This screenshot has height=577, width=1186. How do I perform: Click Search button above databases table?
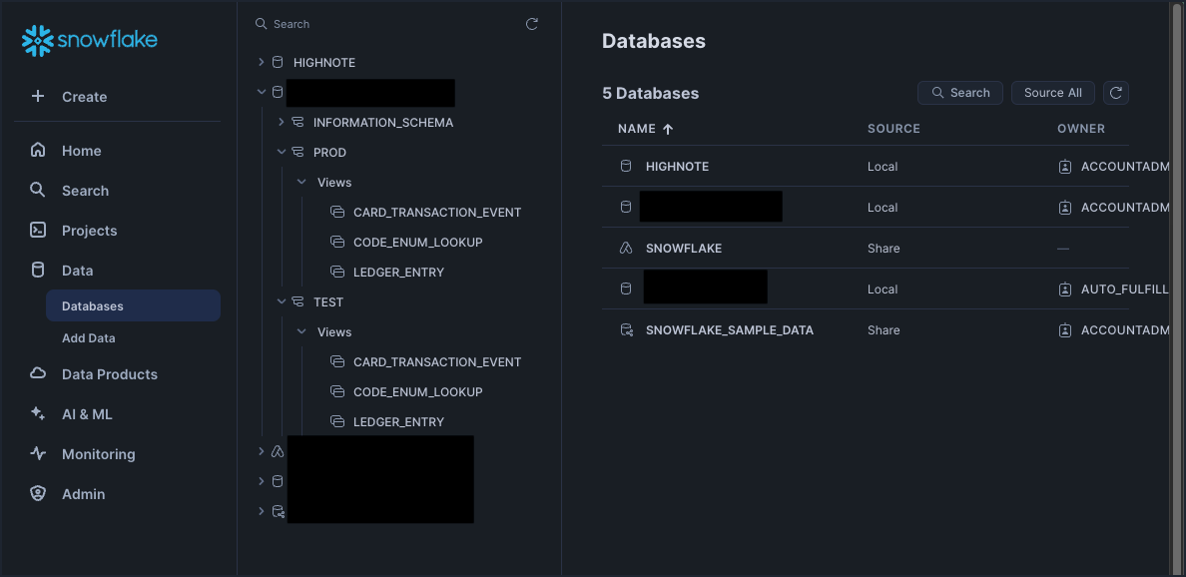[959, 92]
